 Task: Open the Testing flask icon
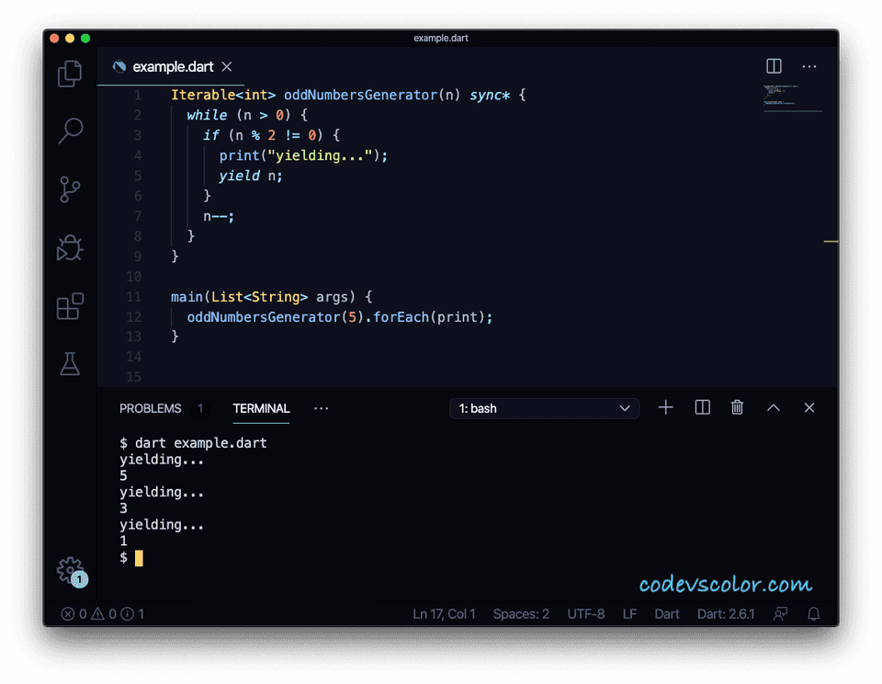(69, 364)
